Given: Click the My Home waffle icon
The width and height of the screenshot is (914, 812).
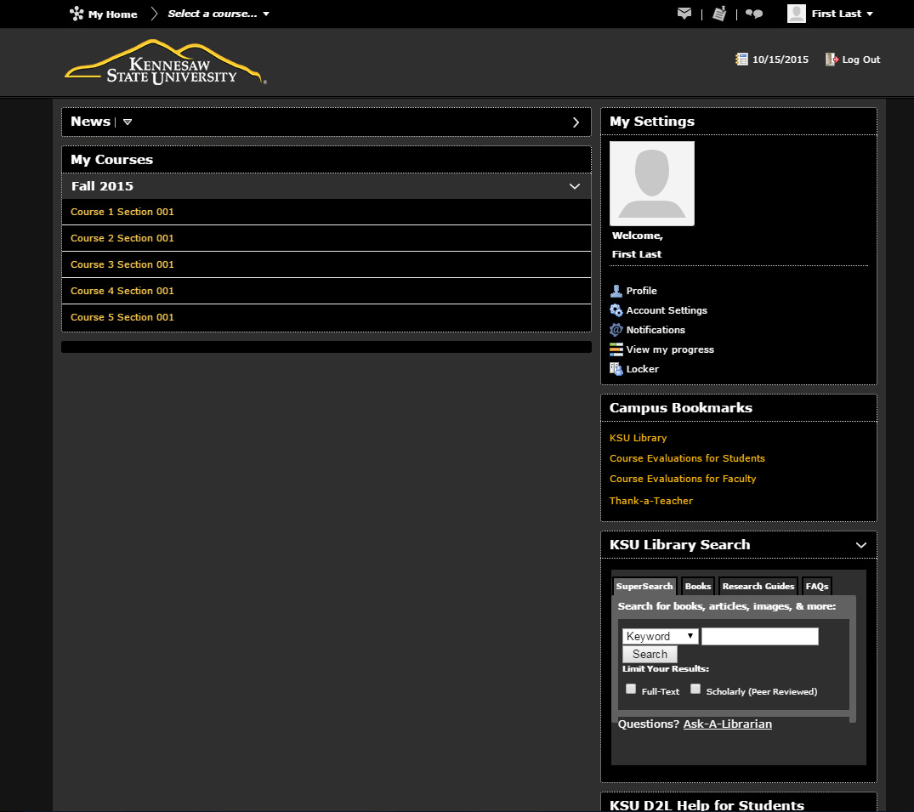Looking at the screenshot, I should [x=77, y=13].
